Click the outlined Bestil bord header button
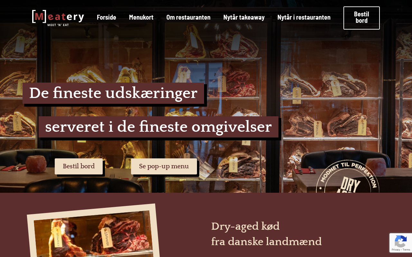This screenshot has width=412, height=257. [361, 18]
